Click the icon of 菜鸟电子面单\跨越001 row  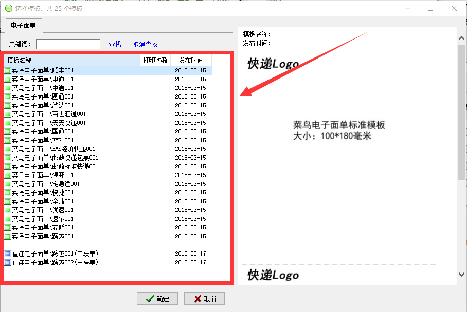click(x=8, y=236)
